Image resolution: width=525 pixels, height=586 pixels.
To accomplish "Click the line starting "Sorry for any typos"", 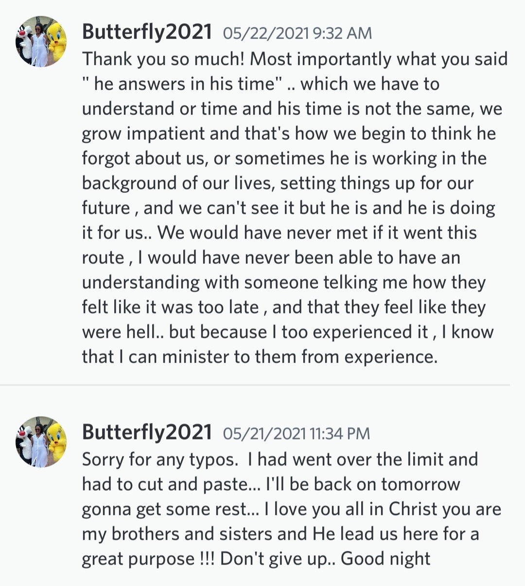I will [x=280, y=459].
